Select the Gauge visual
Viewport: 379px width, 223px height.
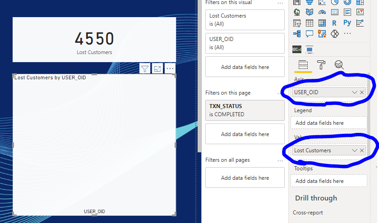coord(322,12)
